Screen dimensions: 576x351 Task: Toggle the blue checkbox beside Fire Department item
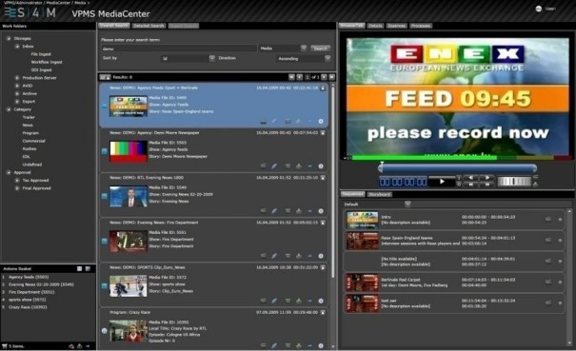tap(105, 241)
